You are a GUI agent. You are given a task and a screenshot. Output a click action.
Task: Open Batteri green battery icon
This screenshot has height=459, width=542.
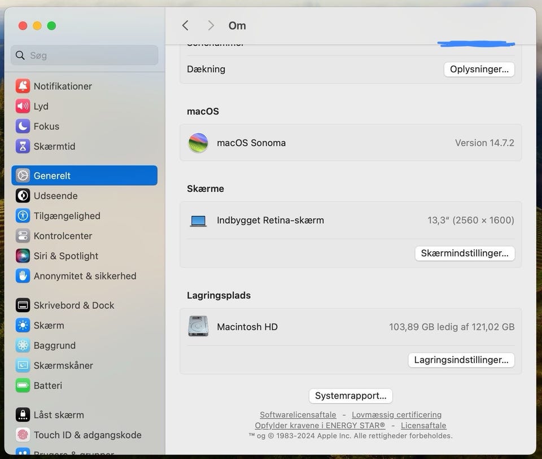(23, 386)
